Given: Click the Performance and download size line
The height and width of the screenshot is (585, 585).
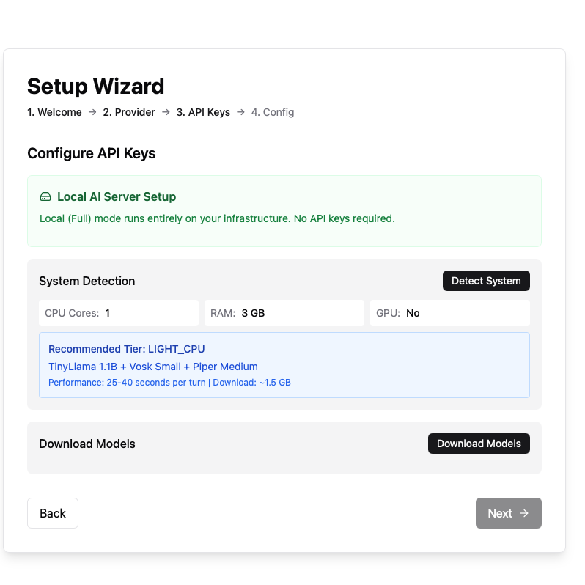Looking at the screenshot, I should pos(169,383).
